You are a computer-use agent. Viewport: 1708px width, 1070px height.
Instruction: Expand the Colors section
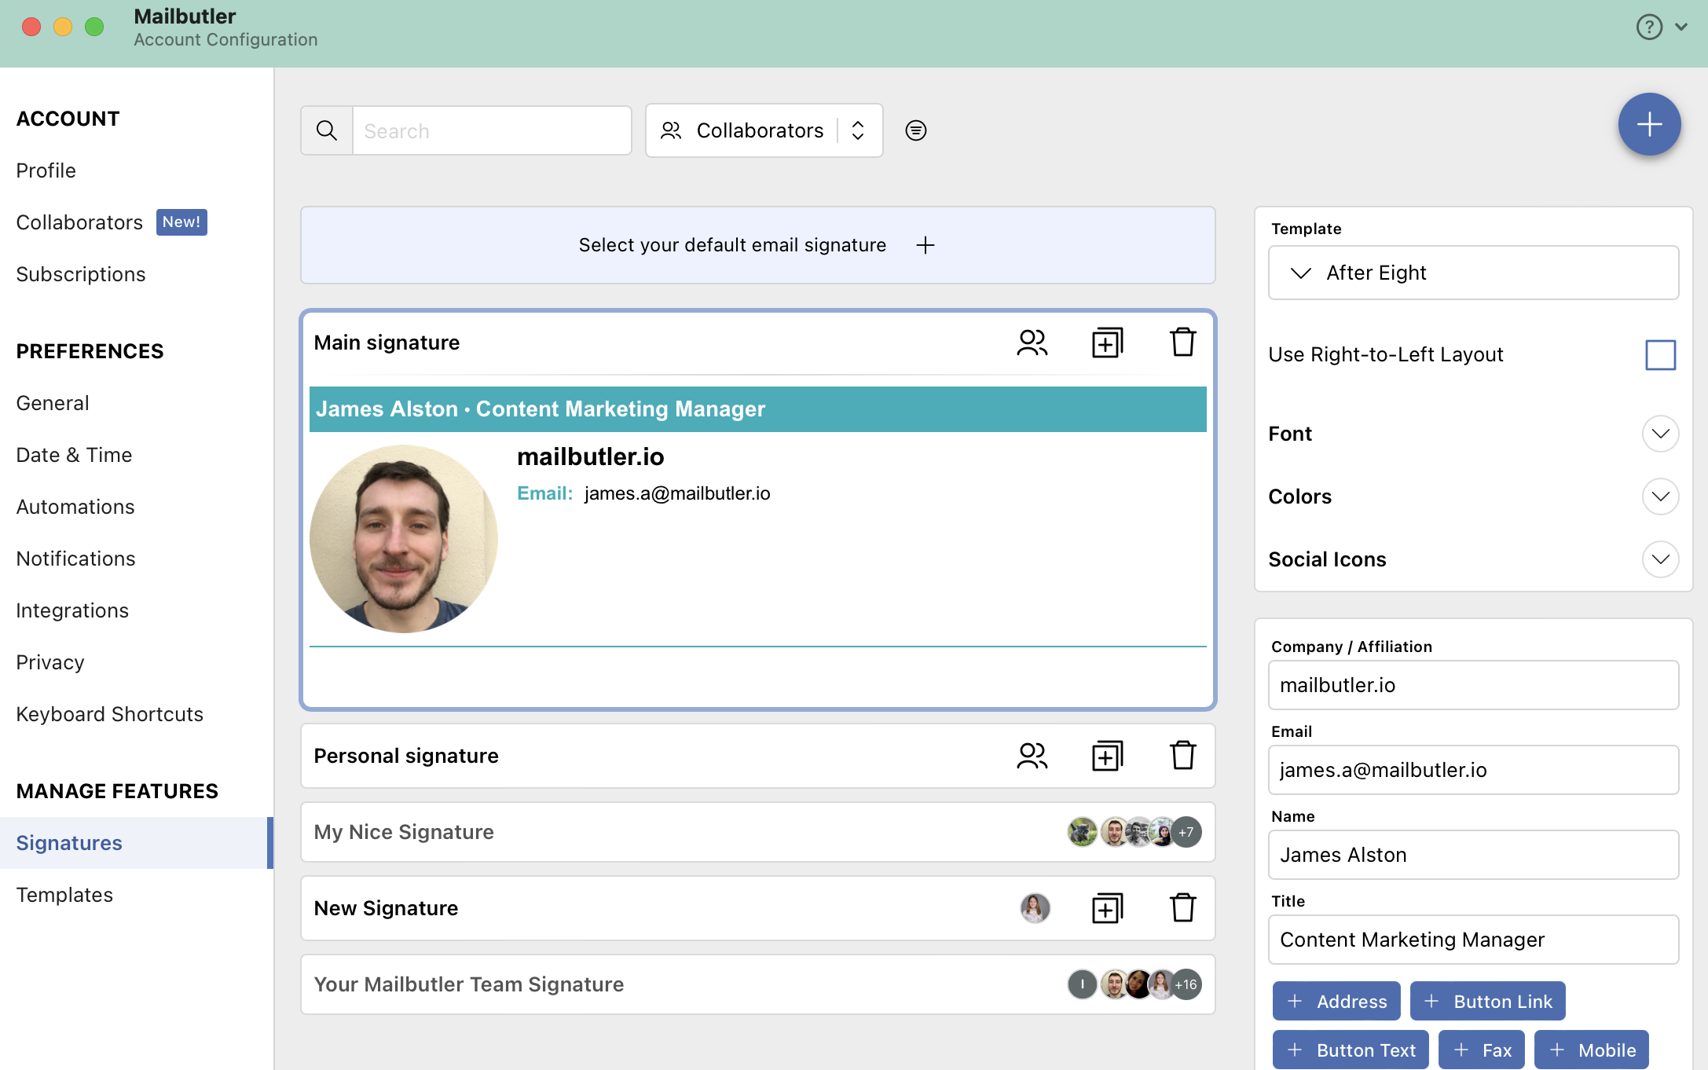[1660, 497]
